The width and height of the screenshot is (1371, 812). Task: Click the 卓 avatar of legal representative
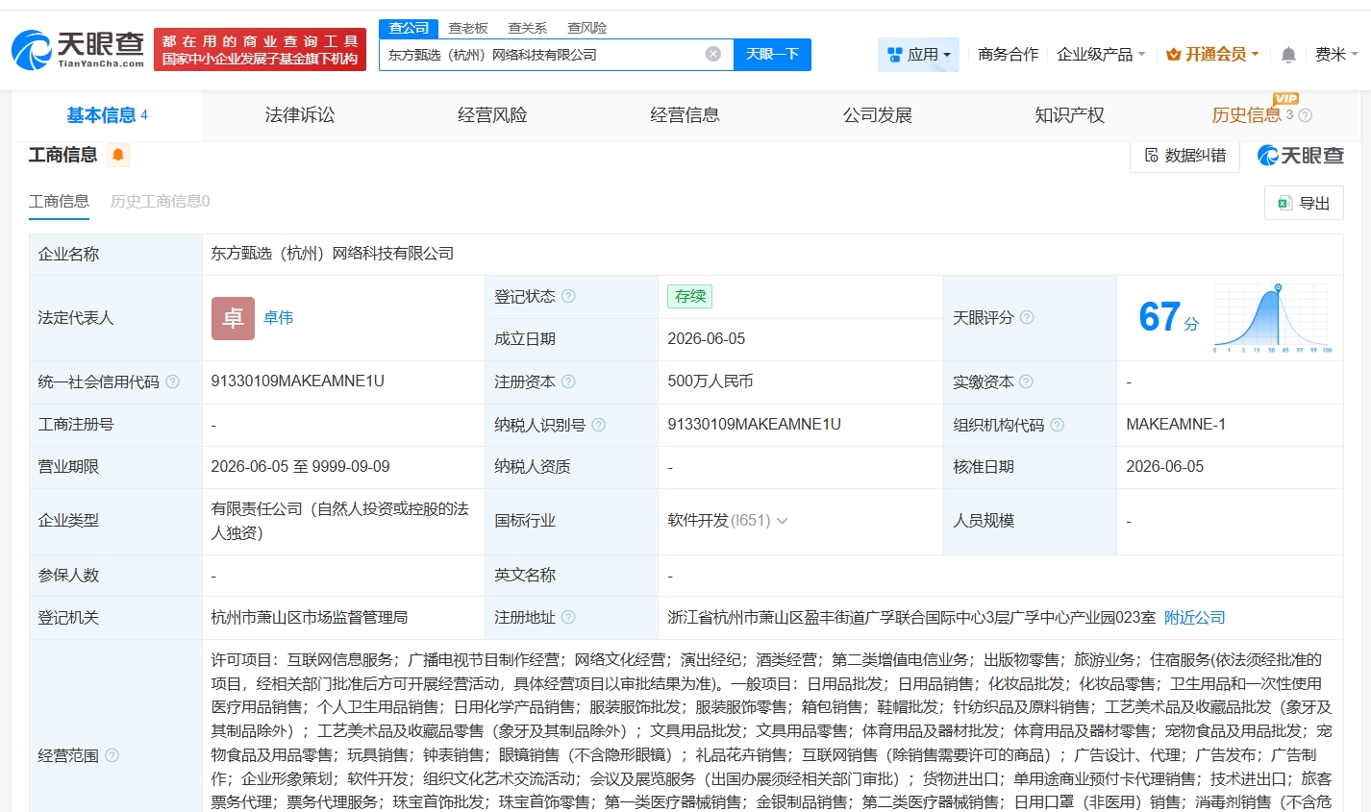233,318
